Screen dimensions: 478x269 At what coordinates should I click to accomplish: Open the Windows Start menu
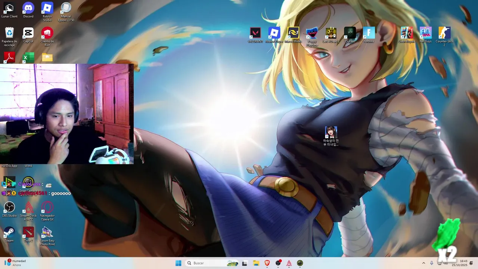click(179, 263)
